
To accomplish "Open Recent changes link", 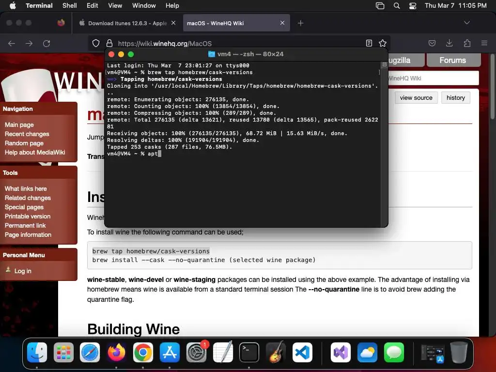I will coord(27,134).
